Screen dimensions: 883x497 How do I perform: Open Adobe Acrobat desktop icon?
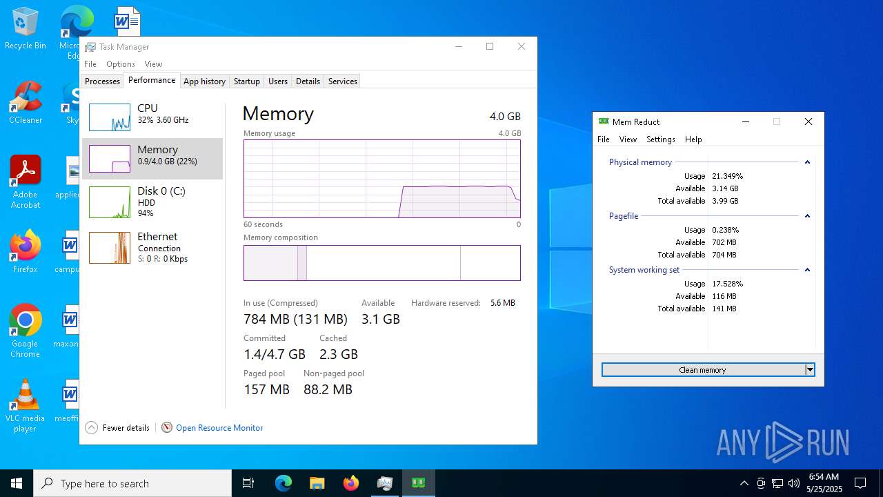click(26, 182)
